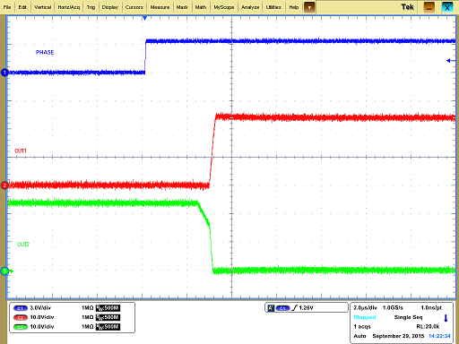Screen dimensions: 459x344
Task: Close the Tek scope application
Action: [x=447, y=7]
